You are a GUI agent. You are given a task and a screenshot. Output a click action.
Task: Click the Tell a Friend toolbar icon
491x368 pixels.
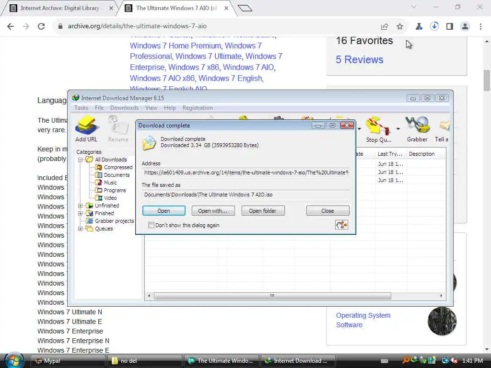click(x=444, y=126)
